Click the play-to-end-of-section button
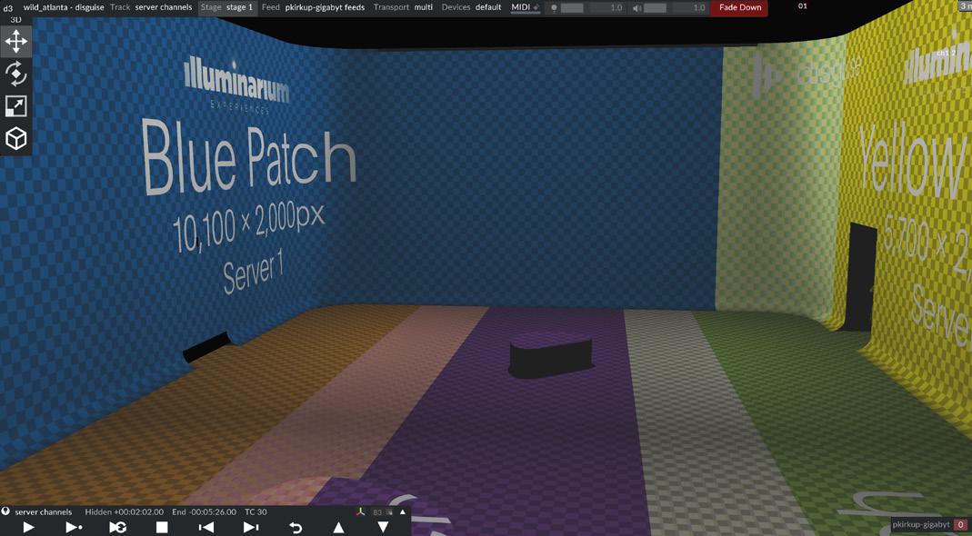Viewport: 972px width, 536px height. tap(74, 527)
